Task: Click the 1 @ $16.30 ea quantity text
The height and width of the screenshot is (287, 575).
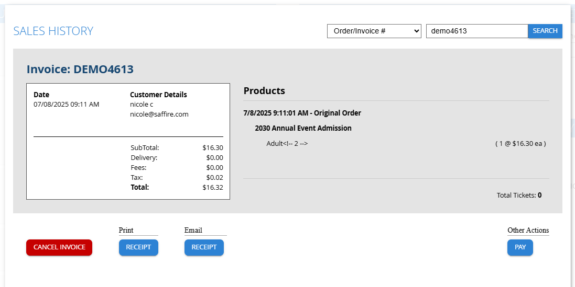Action: [520, 143]
